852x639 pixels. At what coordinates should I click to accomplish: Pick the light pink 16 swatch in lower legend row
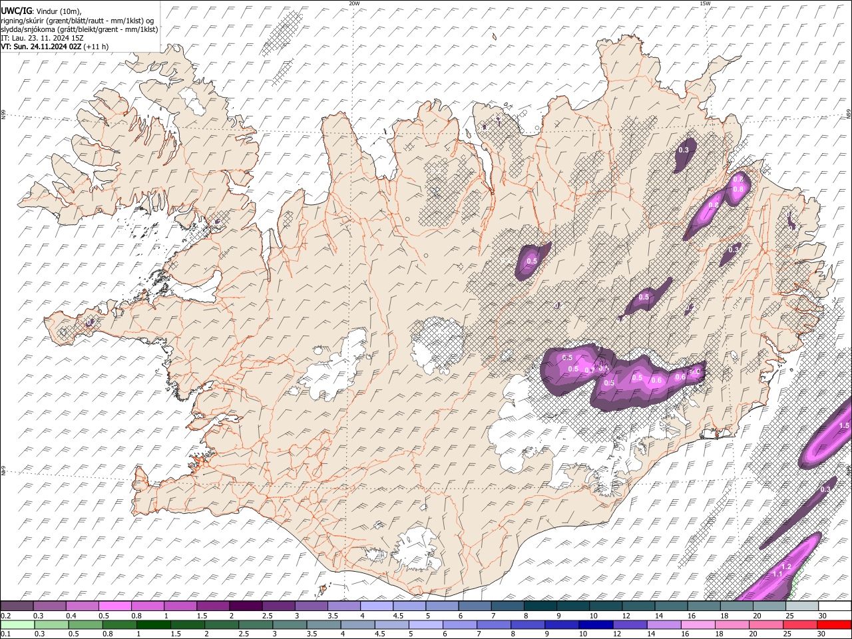[x=698, y=624]
